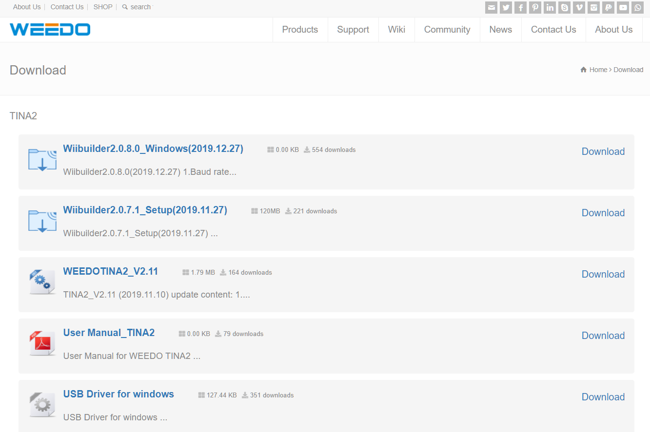
Task: Click the Skype icon
Action: click(565, 7)
